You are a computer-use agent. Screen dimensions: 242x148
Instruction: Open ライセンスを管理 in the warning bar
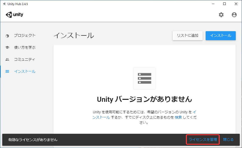coord(202,140)
